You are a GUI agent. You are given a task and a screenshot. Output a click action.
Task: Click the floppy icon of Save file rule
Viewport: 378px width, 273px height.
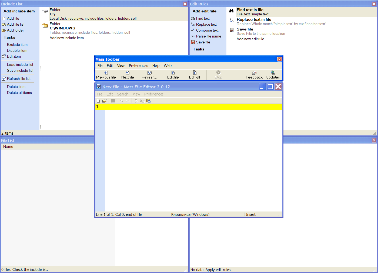[232, 30]
